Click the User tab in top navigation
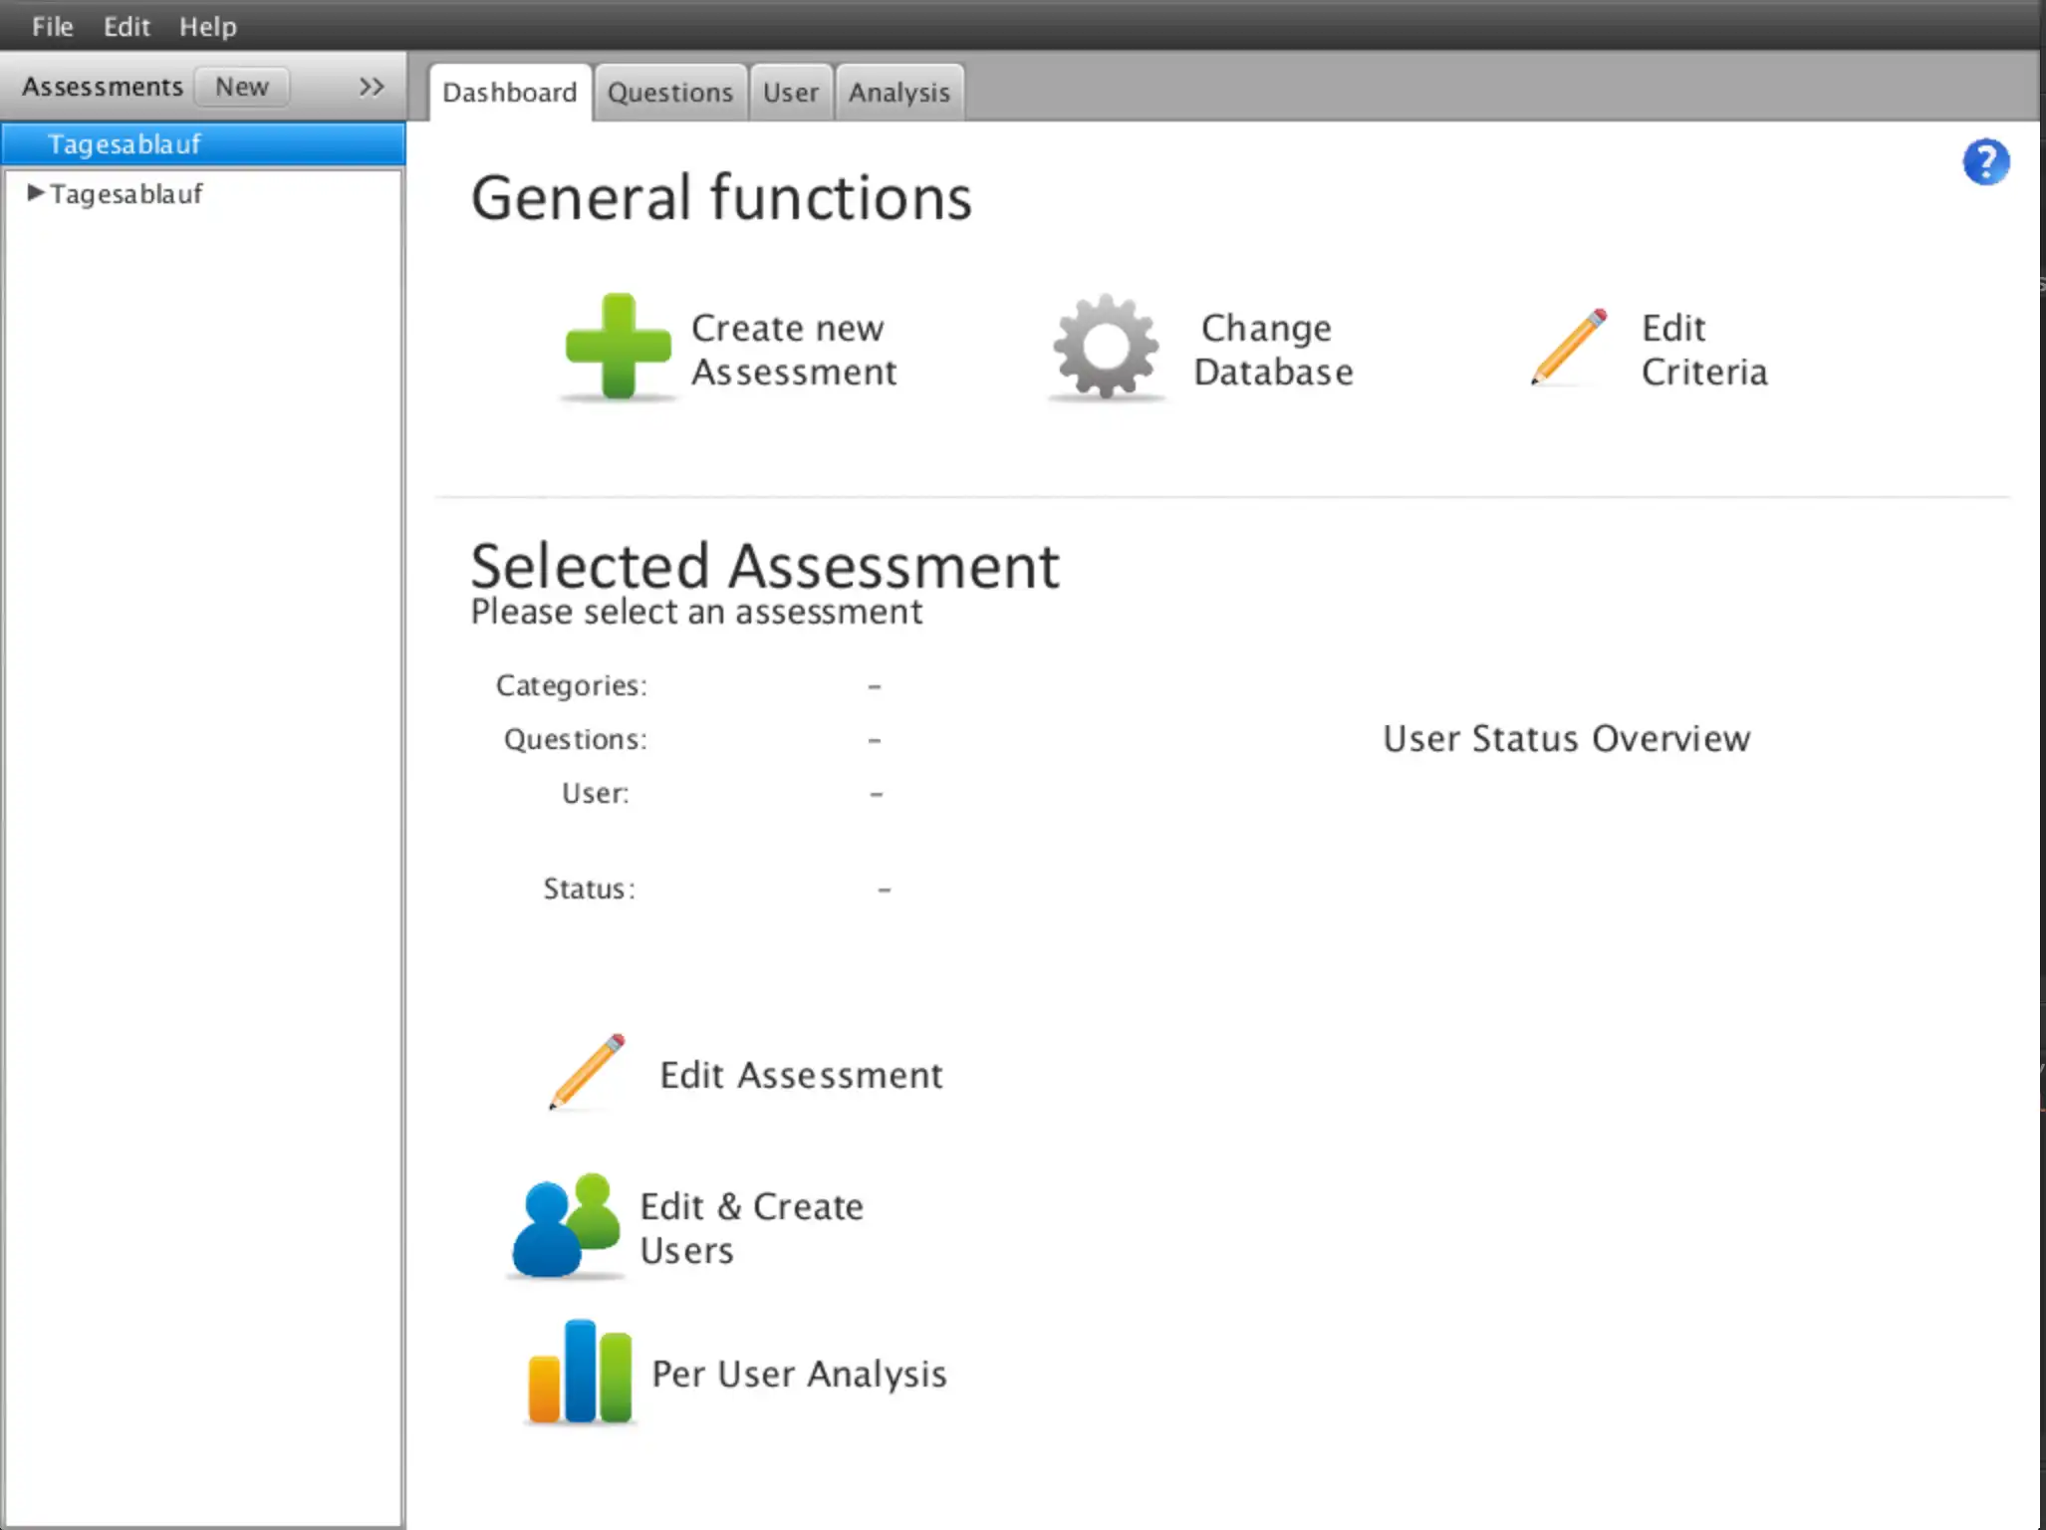 tap(789, 92)
